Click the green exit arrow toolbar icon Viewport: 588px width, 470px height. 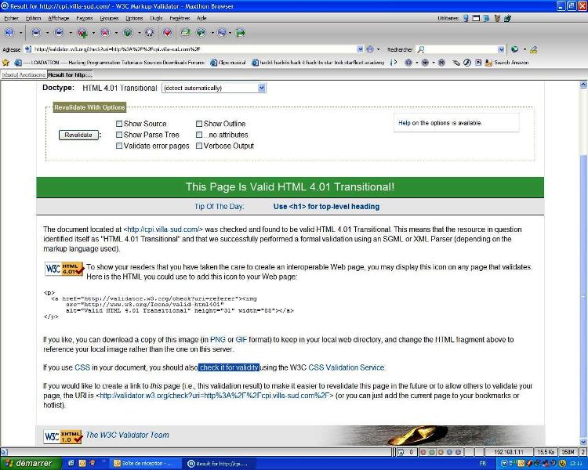tap(240, 33)
